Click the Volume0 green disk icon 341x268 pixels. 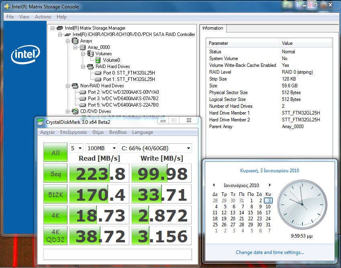(98, 60)
